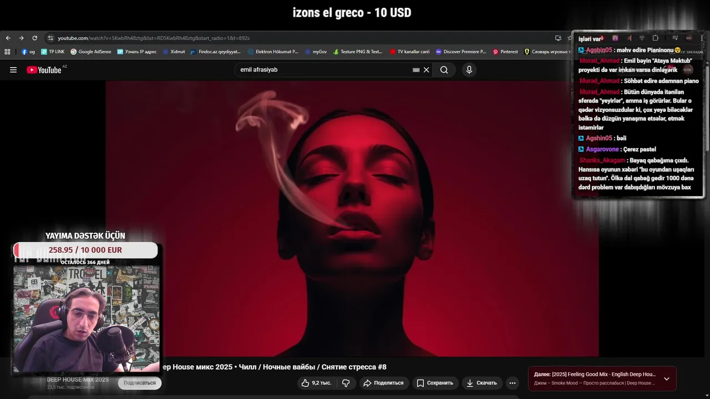This screenshot has width=710, height=399.
Task: Open the on-screen keyboard in search box
Action: tap(416, 70)
